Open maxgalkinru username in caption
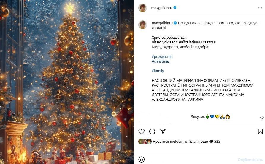The image size is (265, 164). point(162,23)
